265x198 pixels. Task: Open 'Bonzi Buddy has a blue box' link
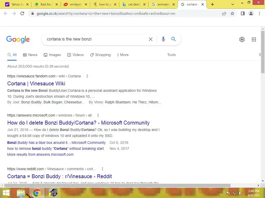56,143
